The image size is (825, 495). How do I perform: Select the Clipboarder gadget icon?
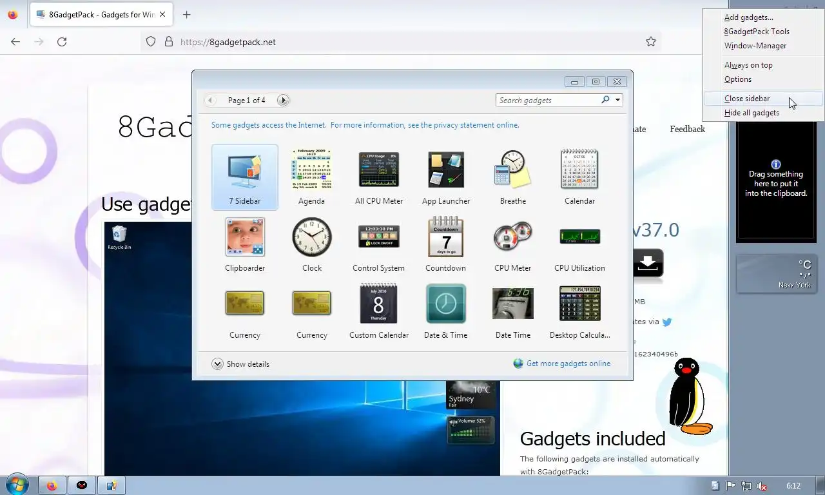[x=245, y=237]
